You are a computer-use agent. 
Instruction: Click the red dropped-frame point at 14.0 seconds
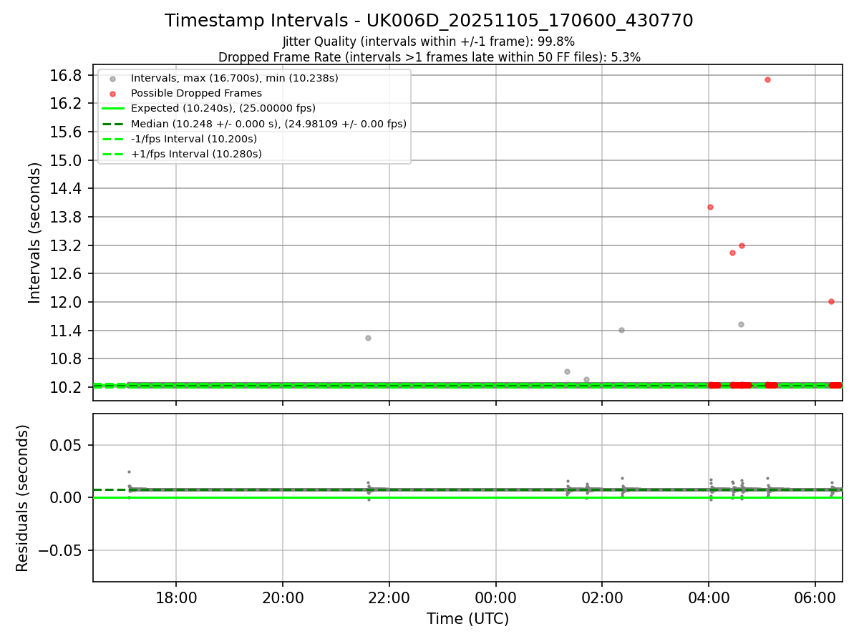[710, 207]
